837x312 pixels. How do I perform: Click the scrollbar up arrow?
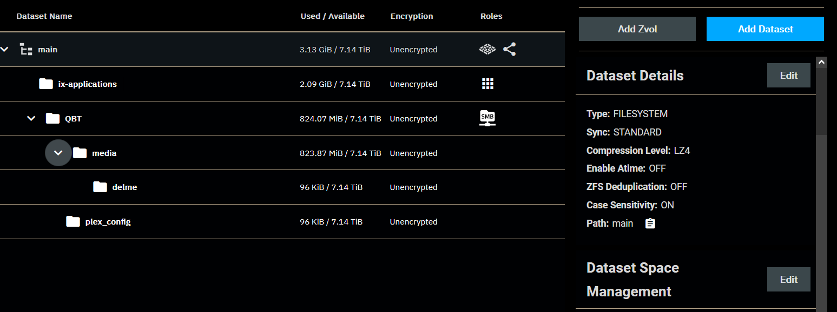822,61
